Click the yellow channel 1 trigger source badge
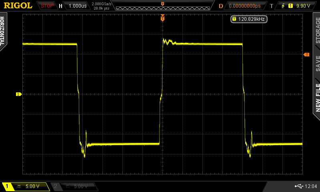 [290, 6]
